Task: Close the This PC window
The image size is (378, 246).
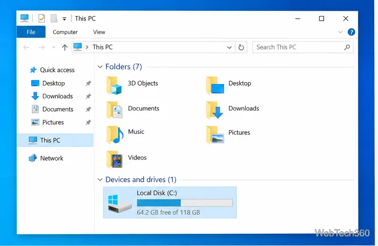Action: (x=346, y=19)
